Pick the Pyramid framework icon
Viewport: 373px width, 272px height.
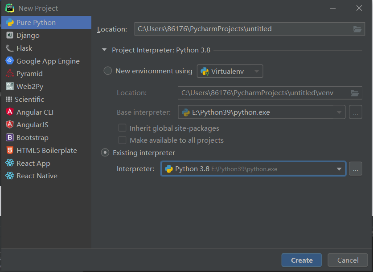(x=9, y=74)
